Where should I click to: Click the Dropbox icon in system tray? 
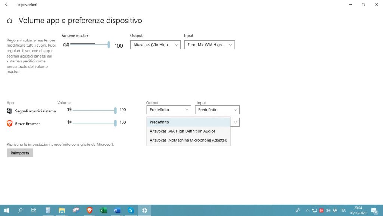tap(335, 210)
